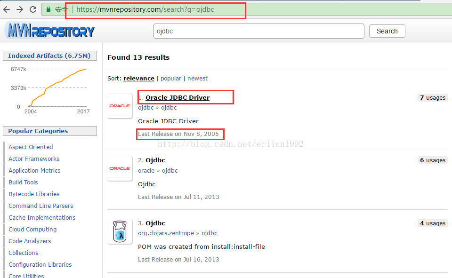Open the Code Analyzers category

[x=30, y=241]
